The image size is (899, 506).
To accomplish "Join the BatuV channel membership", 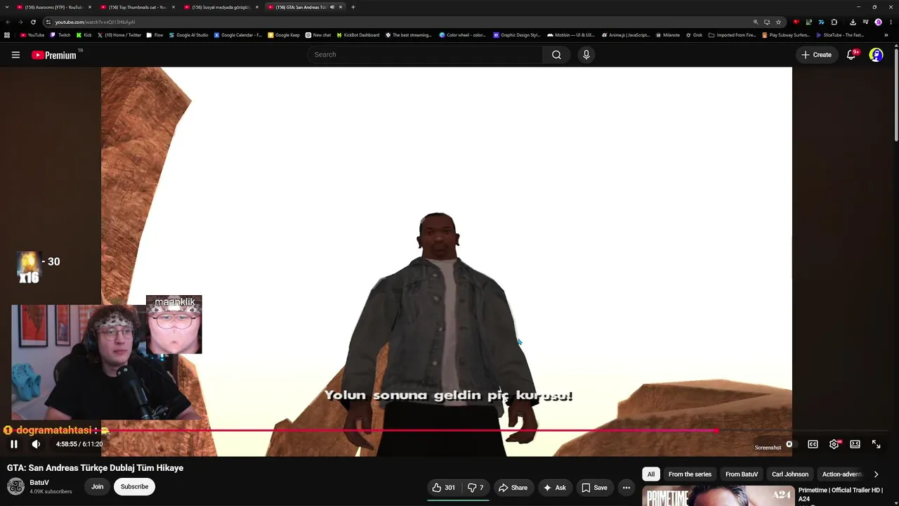I will point(97,486).
